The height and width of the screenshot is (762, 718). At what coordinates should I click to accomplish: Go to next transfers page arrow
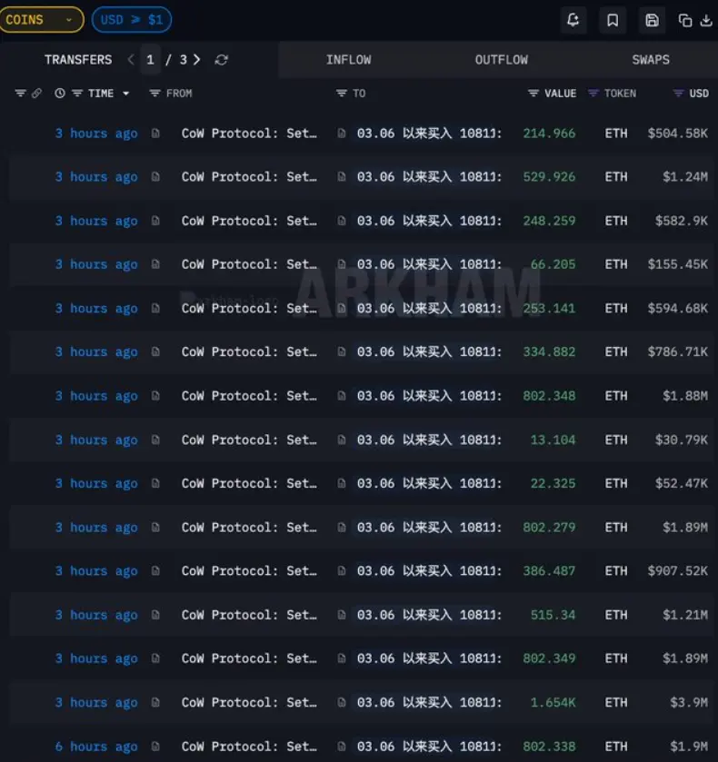(x=196, y=60)
